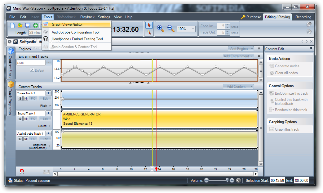Viewport: 323px width, 193px height.
Task: Decrease volume with the minus circle
Action: tap(206, 180)
